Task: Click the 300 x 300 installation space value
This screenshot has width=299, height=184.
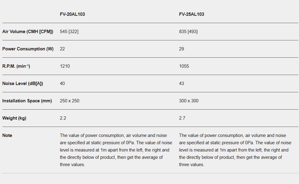Action: [189, 101]
